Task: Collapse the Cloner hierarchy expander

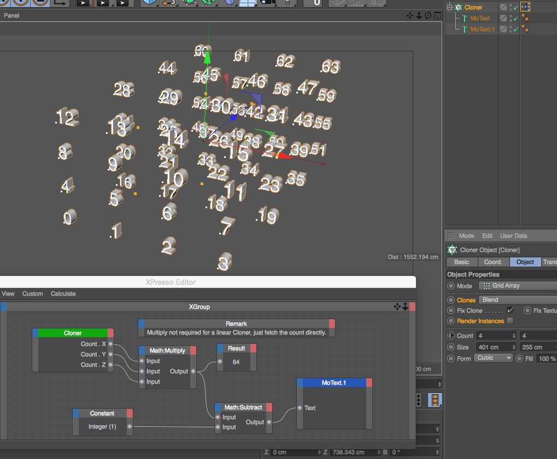Action: coord(450,7)
